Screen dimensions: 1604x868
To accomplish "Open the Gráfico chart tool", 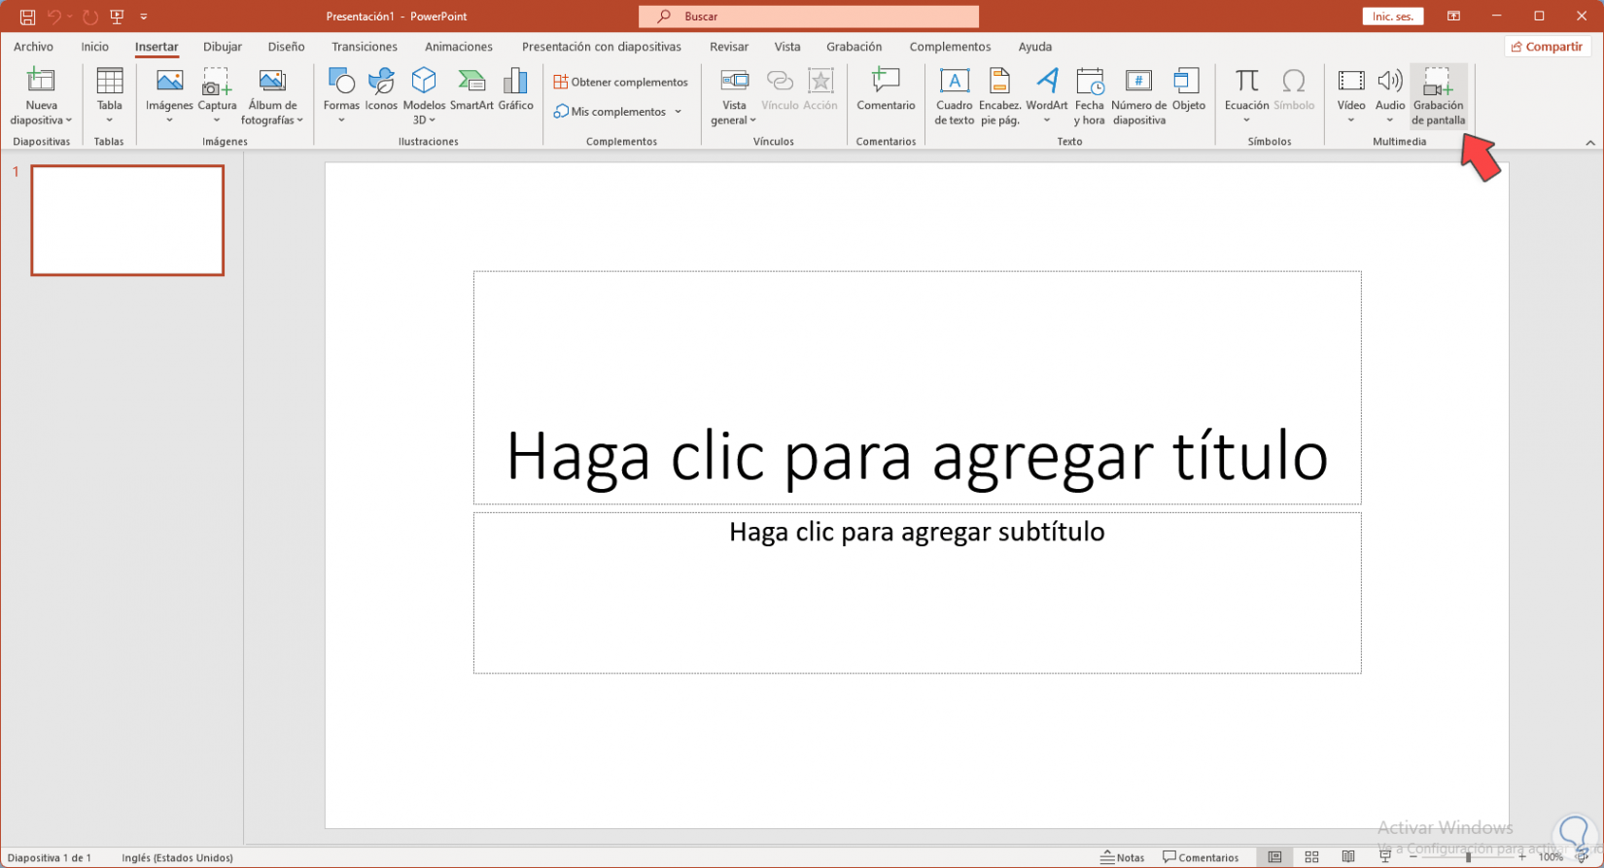I will [x=515, y=92].
